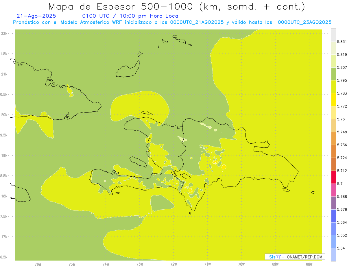Screen dimensions: 347x268
Task: Click the green legend swatch between 5.795 and 5.807
Action: pyautogui.click(x=333, y=74)
